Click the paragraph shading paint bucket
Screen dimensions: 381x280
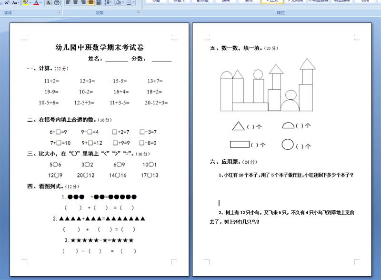tap(118, 2)
